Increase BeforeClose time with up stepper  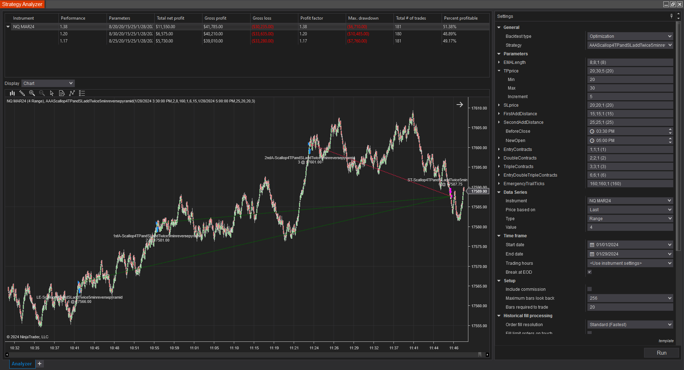click(670, 129)
